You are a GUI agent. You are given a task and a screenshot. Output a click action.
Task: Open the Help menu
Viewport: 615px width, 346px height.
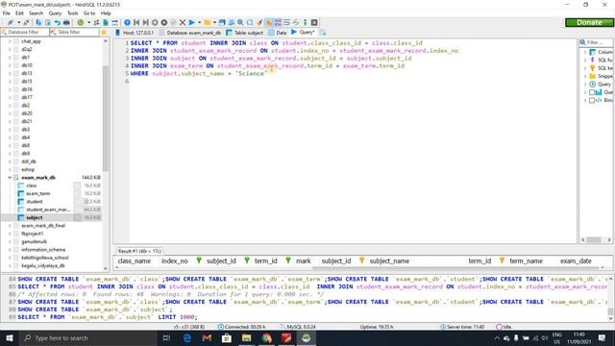click(x=106, y=12)
